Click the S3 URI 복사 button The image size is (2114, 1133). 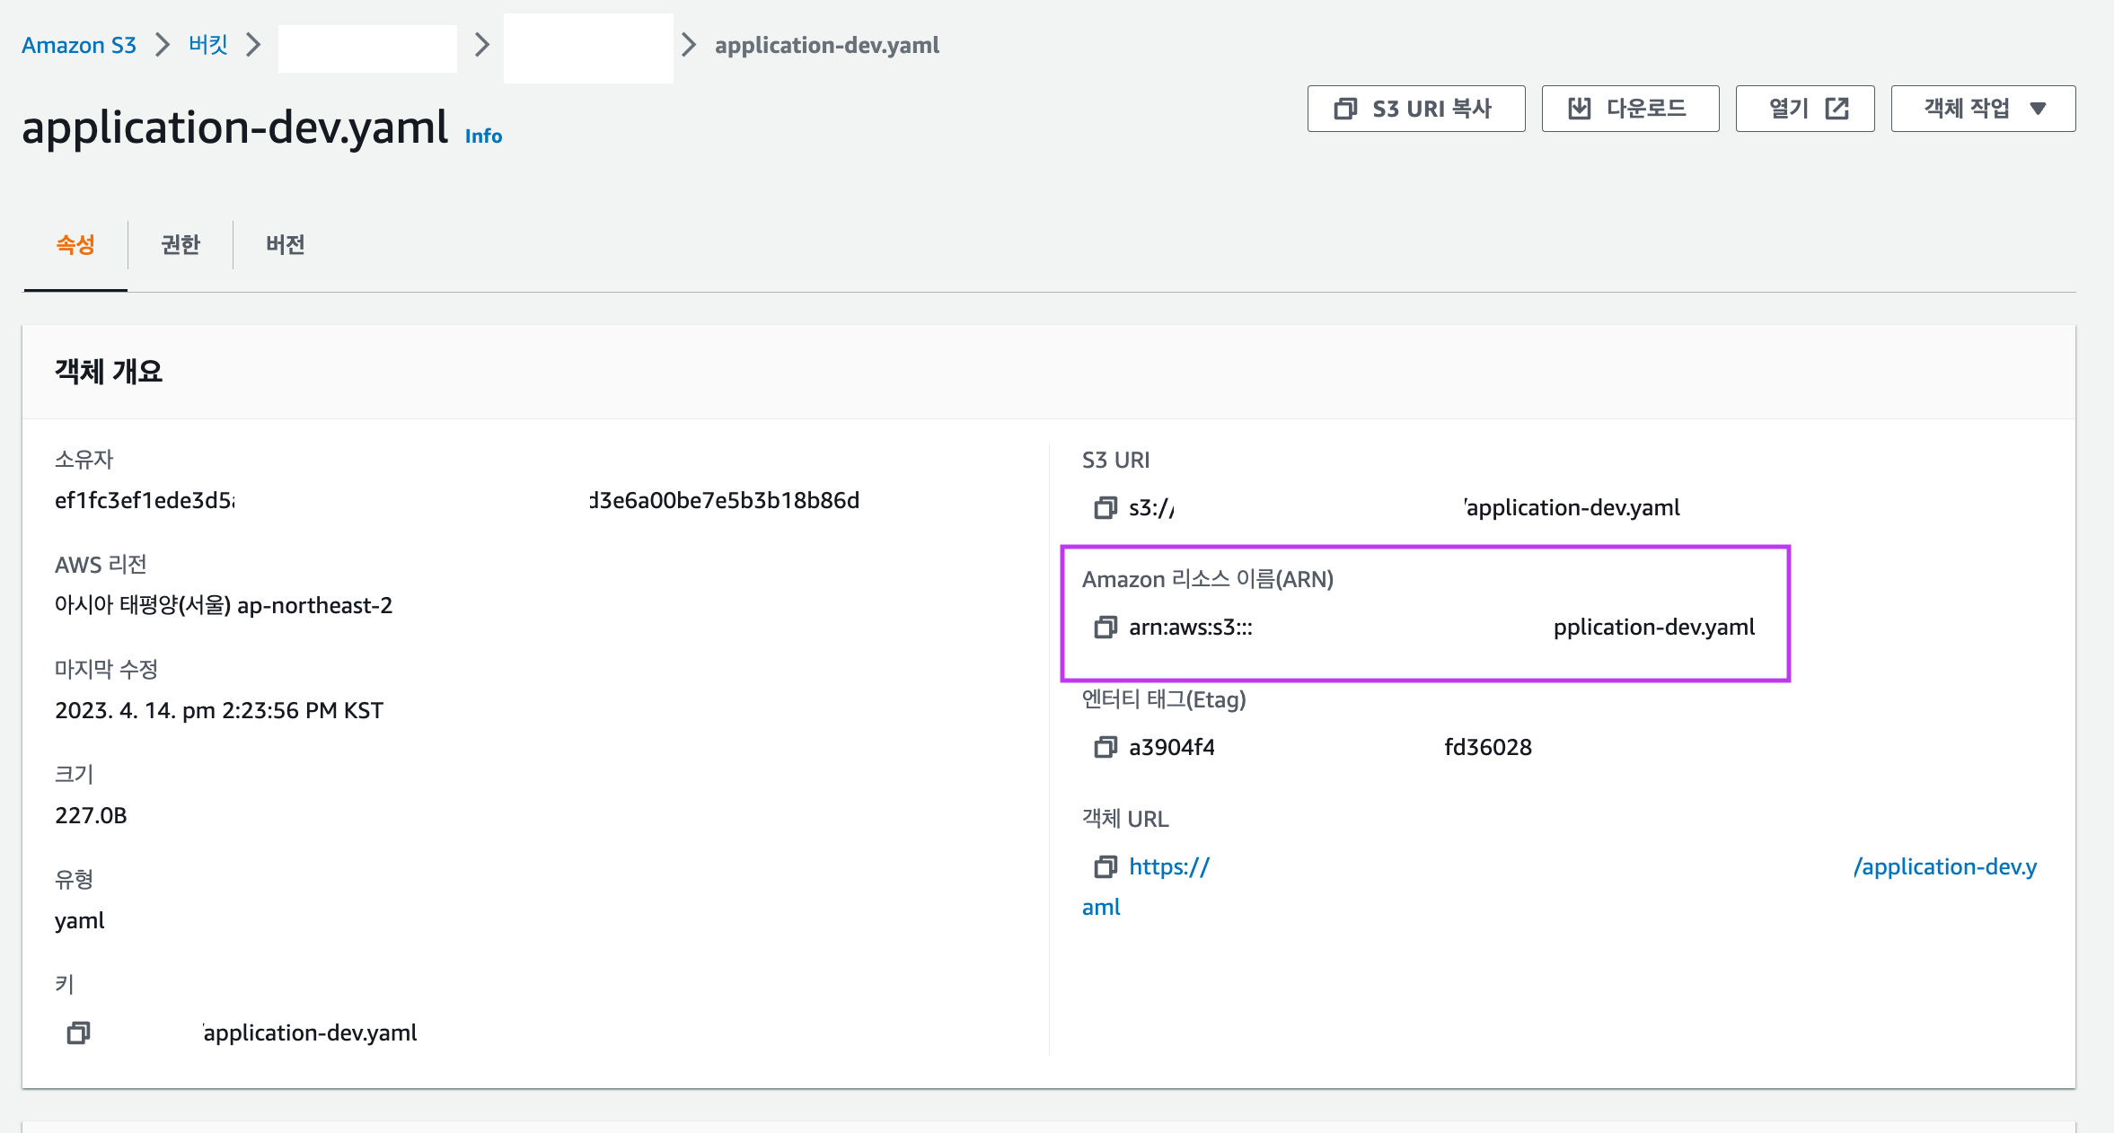[x=1415, y=109]
